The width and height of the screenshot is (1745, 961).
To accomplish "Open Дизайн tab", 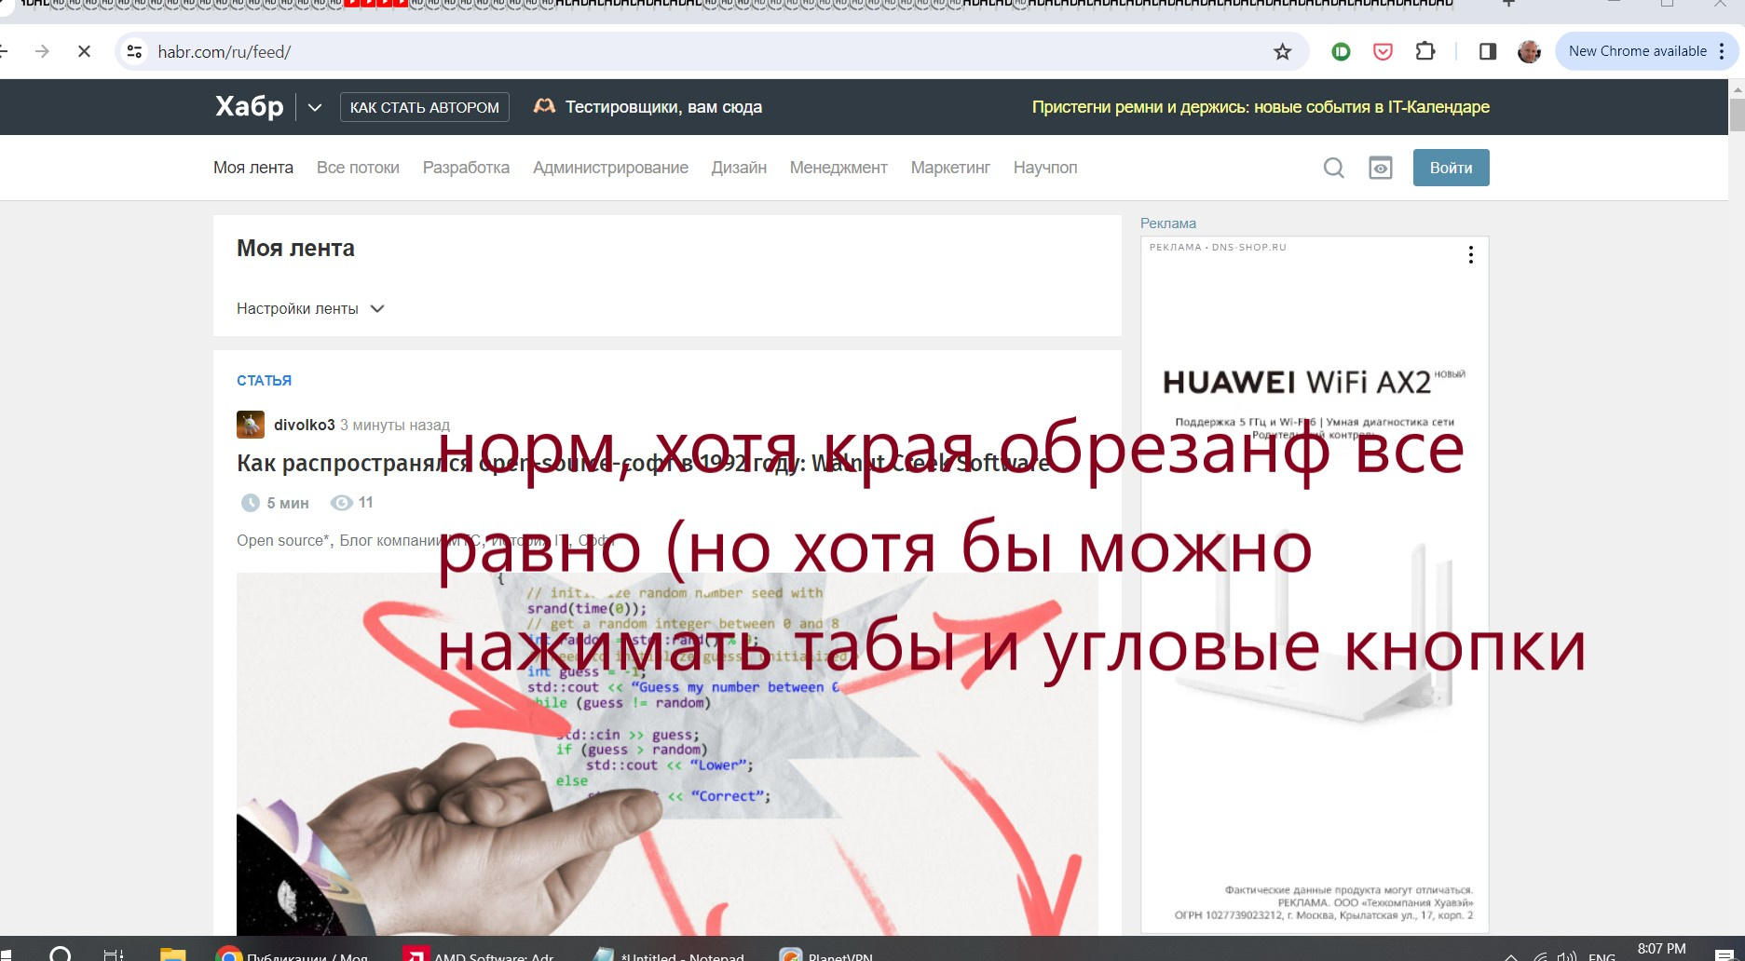I will (x=739, y=168).
